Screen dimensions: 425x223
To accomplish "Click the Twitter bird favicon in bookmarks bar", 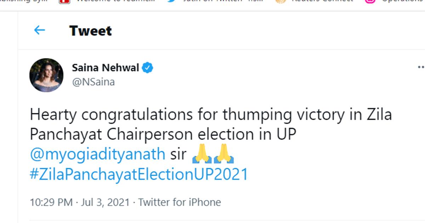I will (x=172, y=2).
